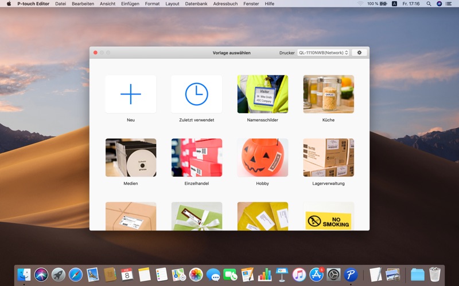Open the Datei menu

pos(61,3)
